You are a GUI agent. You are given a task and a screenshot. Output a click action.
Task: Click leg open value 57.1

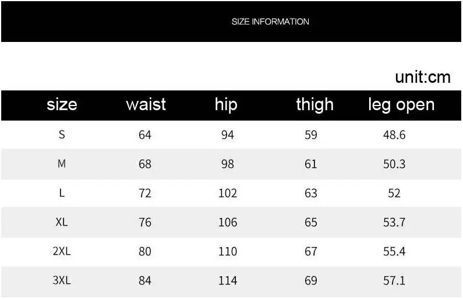[x=394, y=280]
